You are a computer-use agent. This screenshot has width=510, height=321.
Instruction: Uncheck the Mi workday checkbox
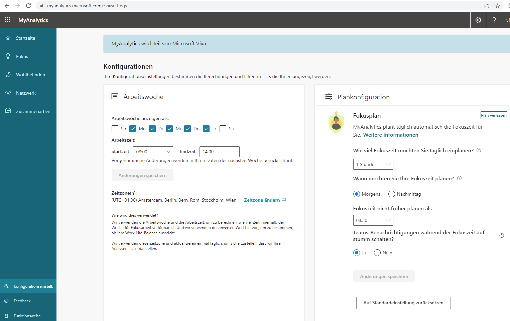tap(169, 129)
